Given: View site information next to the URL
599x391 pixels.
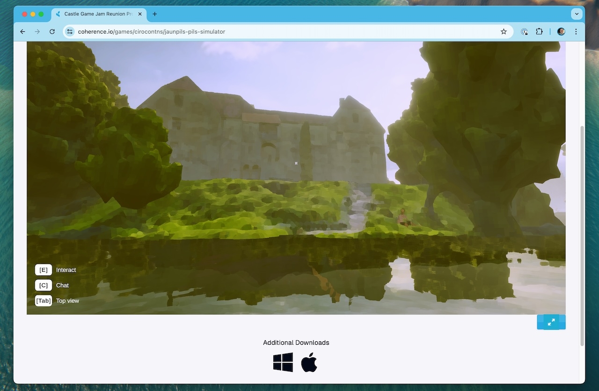Looking at the screenshot, I should pyautogui.click(x=70, y=32).
